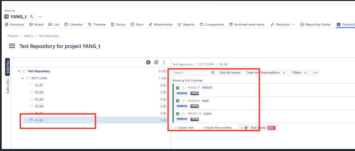
Task: Click the test type icon on YANG3-8
Action: pyautogui.click(x=178, y=101)
